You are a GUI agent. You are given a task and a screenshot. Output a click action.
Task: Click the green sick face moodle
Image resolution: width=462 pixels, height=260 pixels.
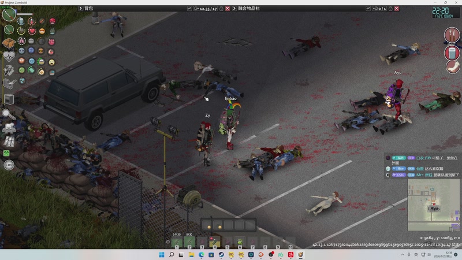click(x=21, y=70)
